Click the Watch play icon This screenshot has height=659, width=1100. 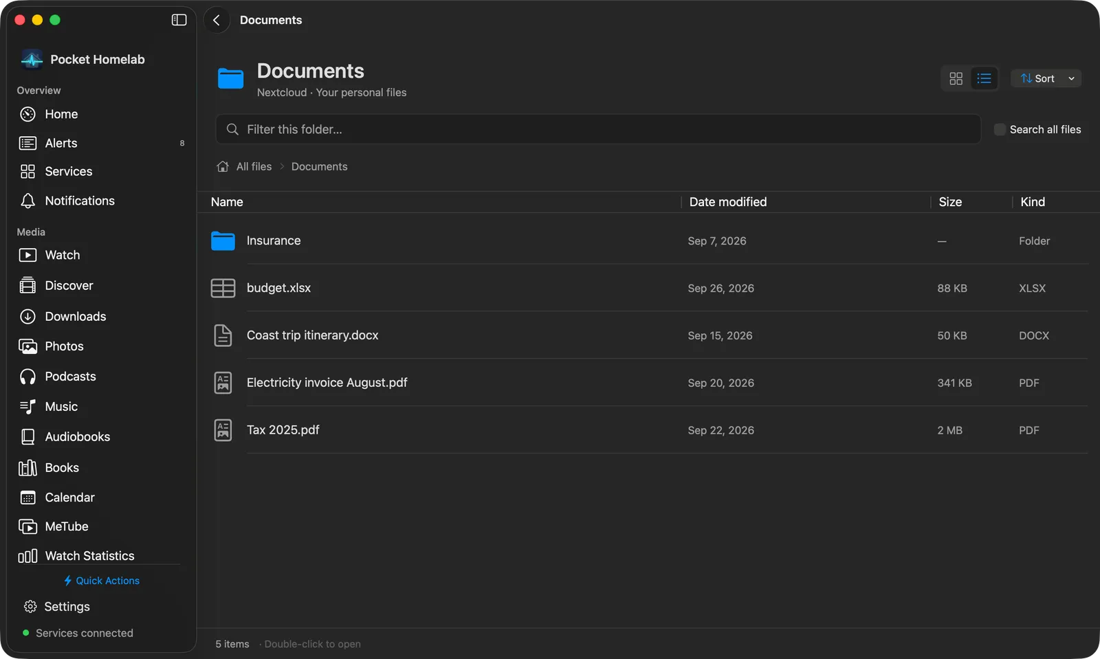click(x=27, y=255)
